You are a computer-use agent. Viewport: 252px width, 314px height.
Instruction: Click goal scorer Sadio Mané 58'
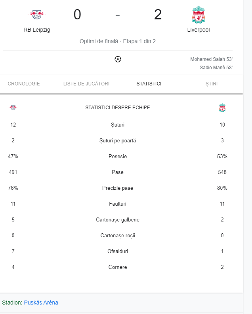click(x=216, y=68)
